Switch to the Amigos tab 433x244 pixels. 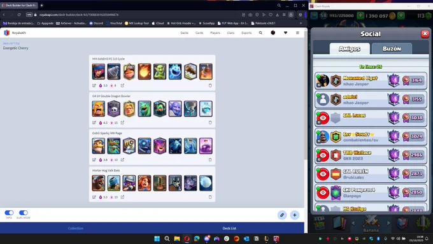pyautogui.click(x=350, y=48)
